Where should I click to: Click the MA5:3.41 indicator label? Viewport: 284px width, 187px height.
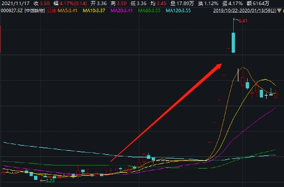tap(67, 11)
